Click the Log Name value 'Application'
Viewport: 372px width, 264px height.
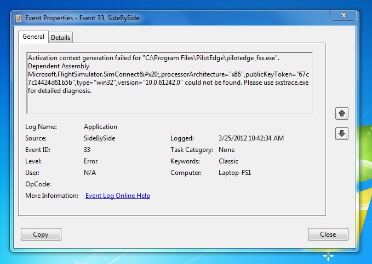tap(100, 127)
